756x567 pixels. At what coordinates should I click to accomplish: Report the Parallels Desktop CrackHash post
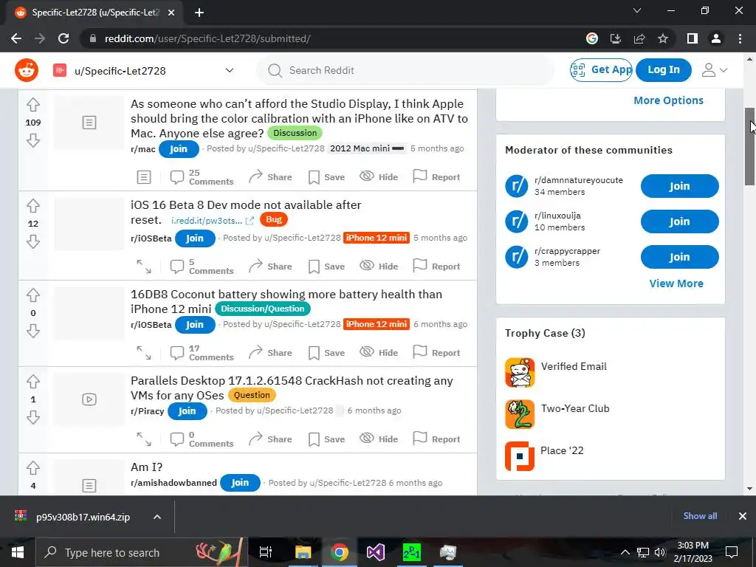click(436, 439)
